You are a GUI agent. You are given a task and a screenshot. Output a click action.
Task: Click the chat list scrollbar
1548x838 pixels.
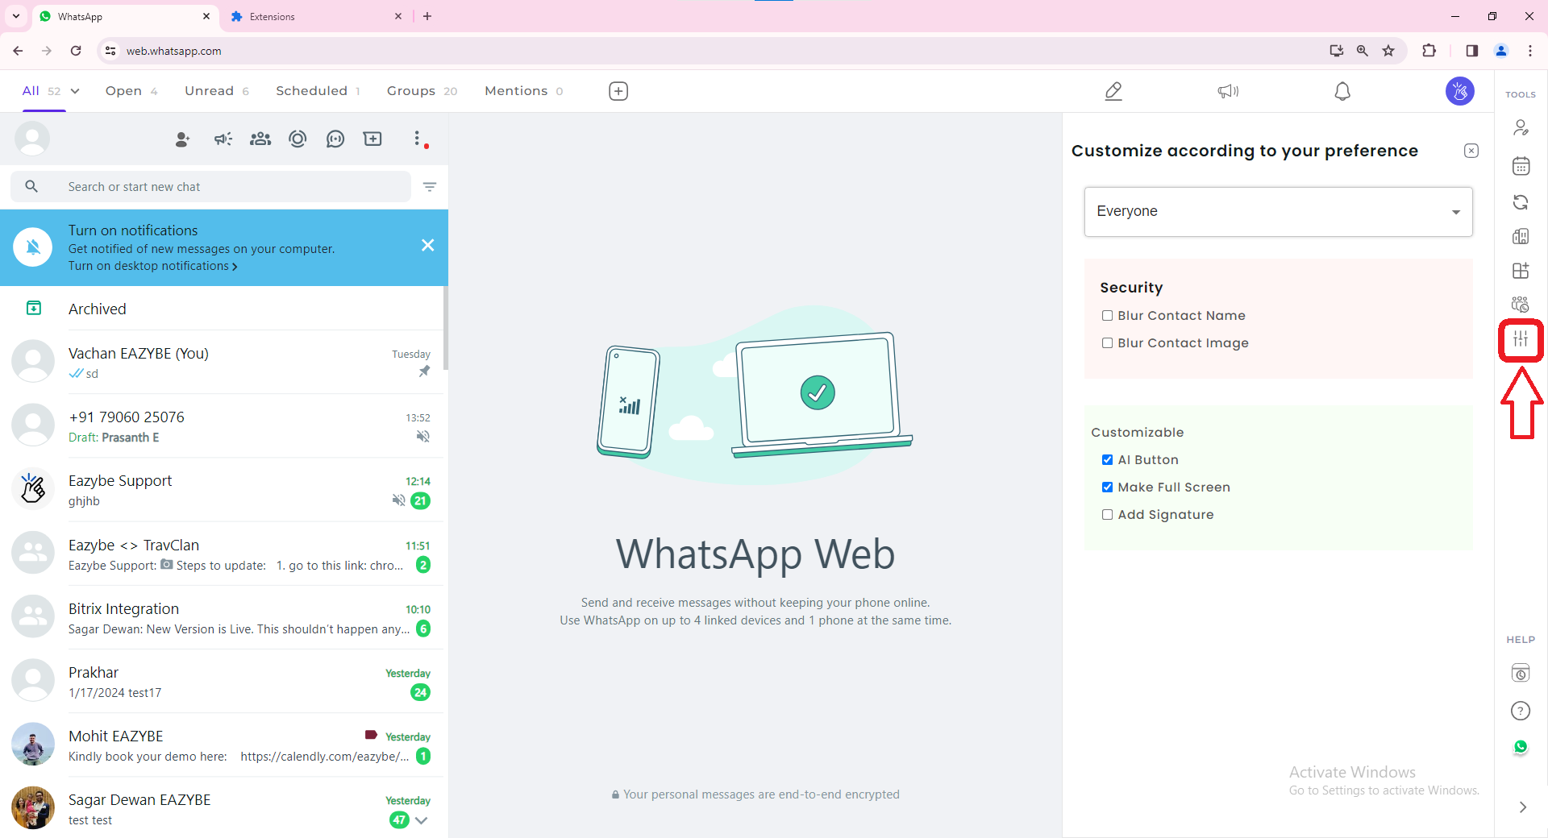pos(446,329)
